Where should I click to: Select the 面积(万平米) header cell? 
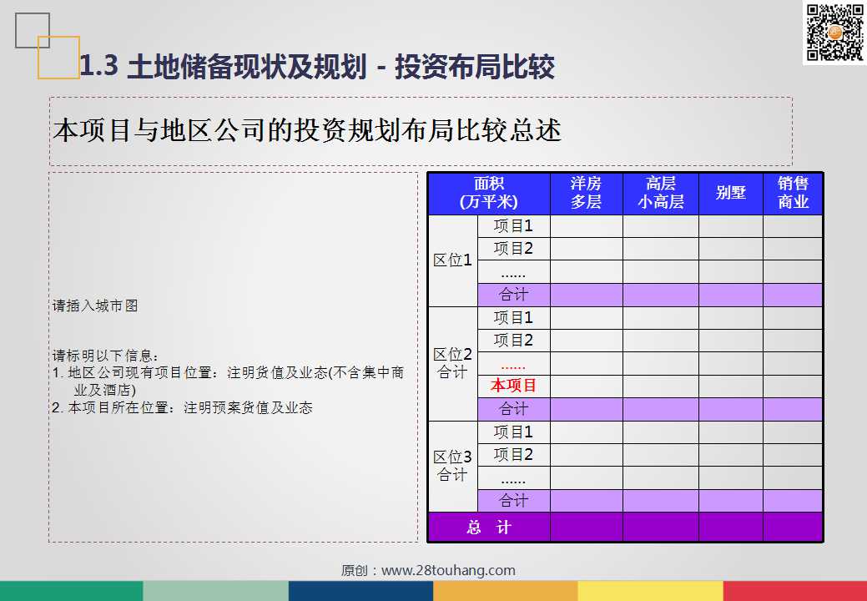(489, 193)
